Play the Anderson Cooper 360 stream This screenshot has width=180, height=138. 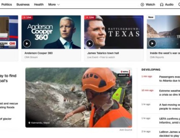tap(27, 44)
